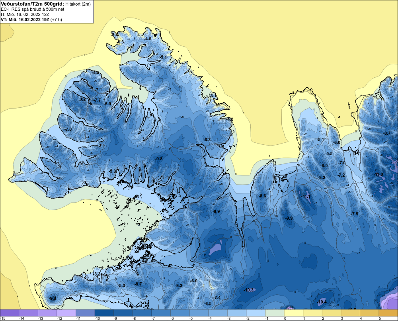Click the -7.2 temperature value
Image resolution: width=398 pixels, height=321 pixels.
[x=341, y=175]
